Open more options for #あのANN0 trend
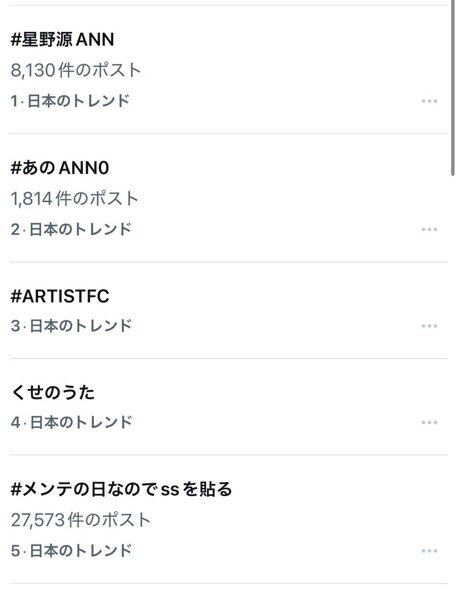 (429, 230)
